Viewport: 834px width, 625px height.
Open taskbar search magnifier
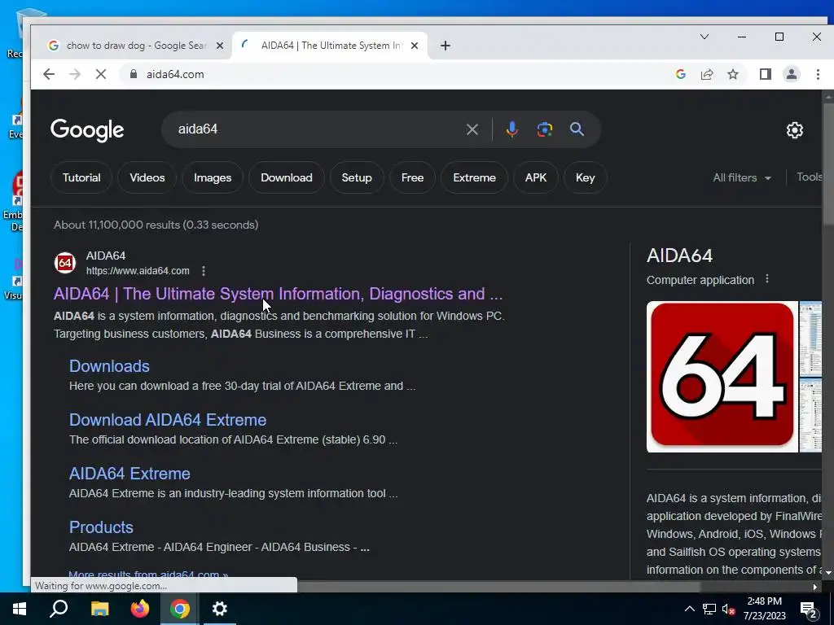tap(59, 609)
